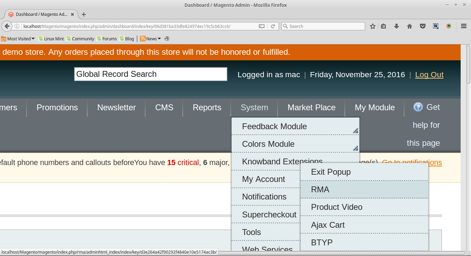Image resolution: width=471 pixels, height=256 pixels.
Task: Expand Feedback Module submenu arrow
Action: click(x=355, y=131)
